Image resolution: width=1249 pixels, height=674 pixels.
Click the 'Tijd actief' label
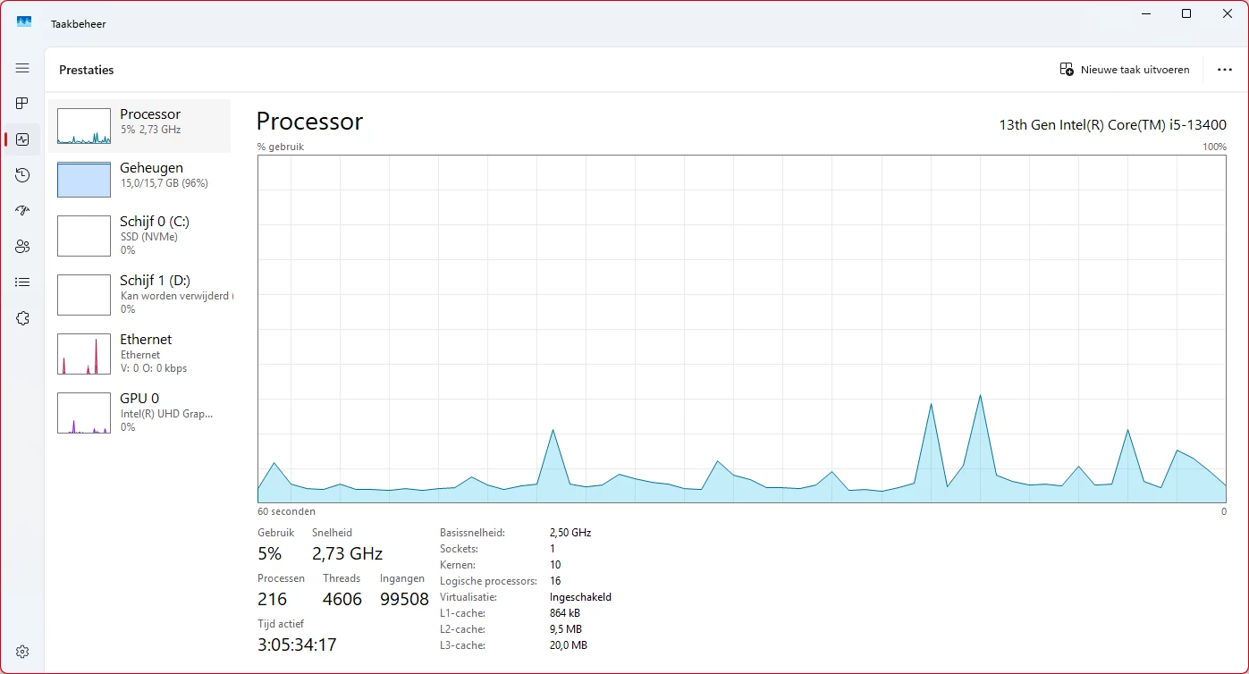281,624
